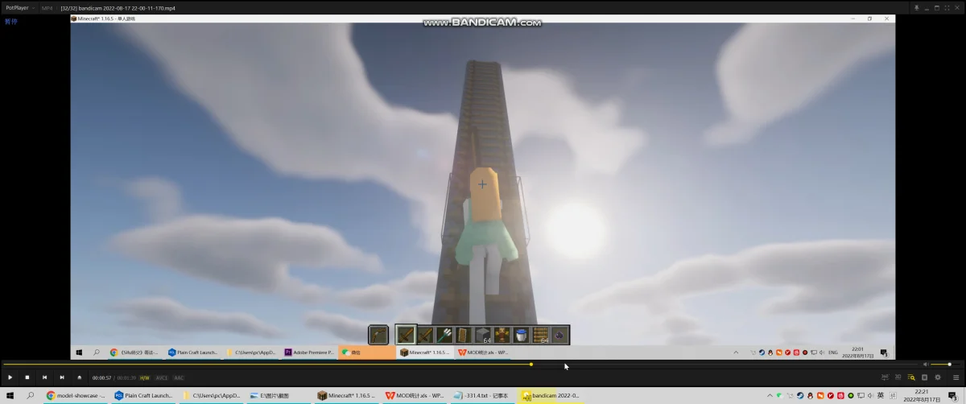Select the golden totem hotbar slot
The width and height of the screenshot is (966, 404).
tap(502, 334)
